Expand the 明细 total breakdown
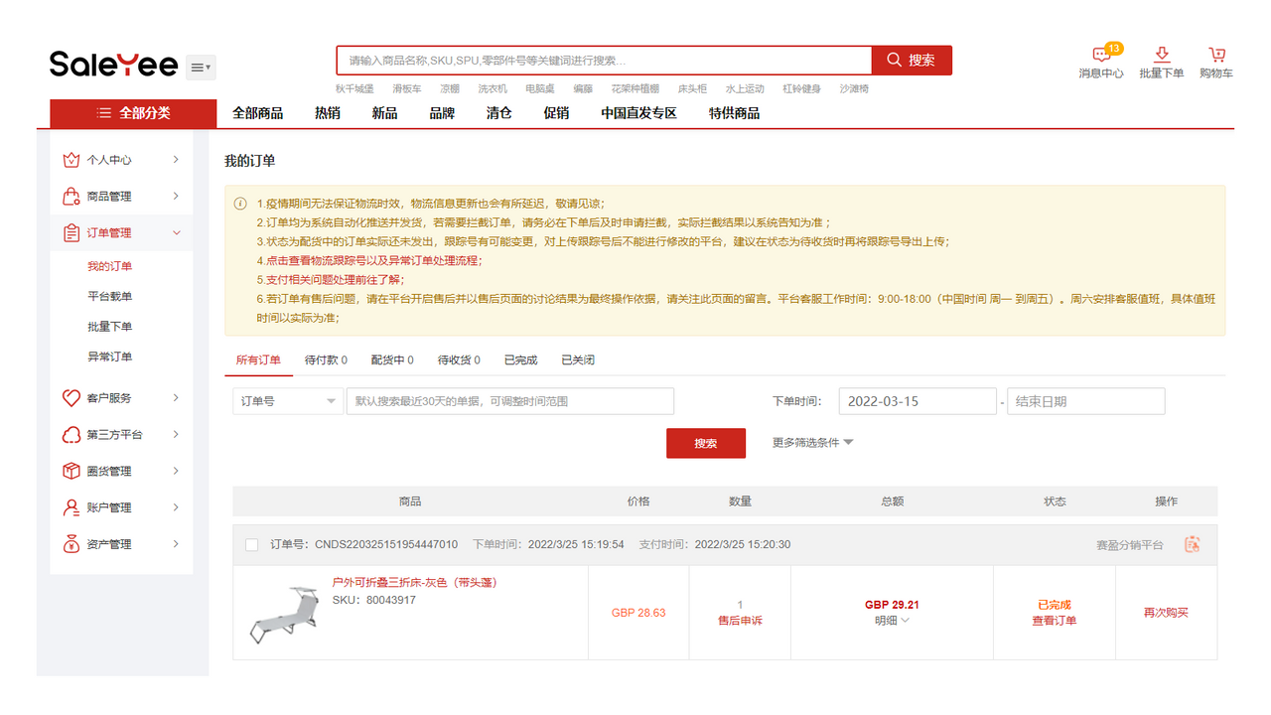The image size is (1271, 715). 892,621
